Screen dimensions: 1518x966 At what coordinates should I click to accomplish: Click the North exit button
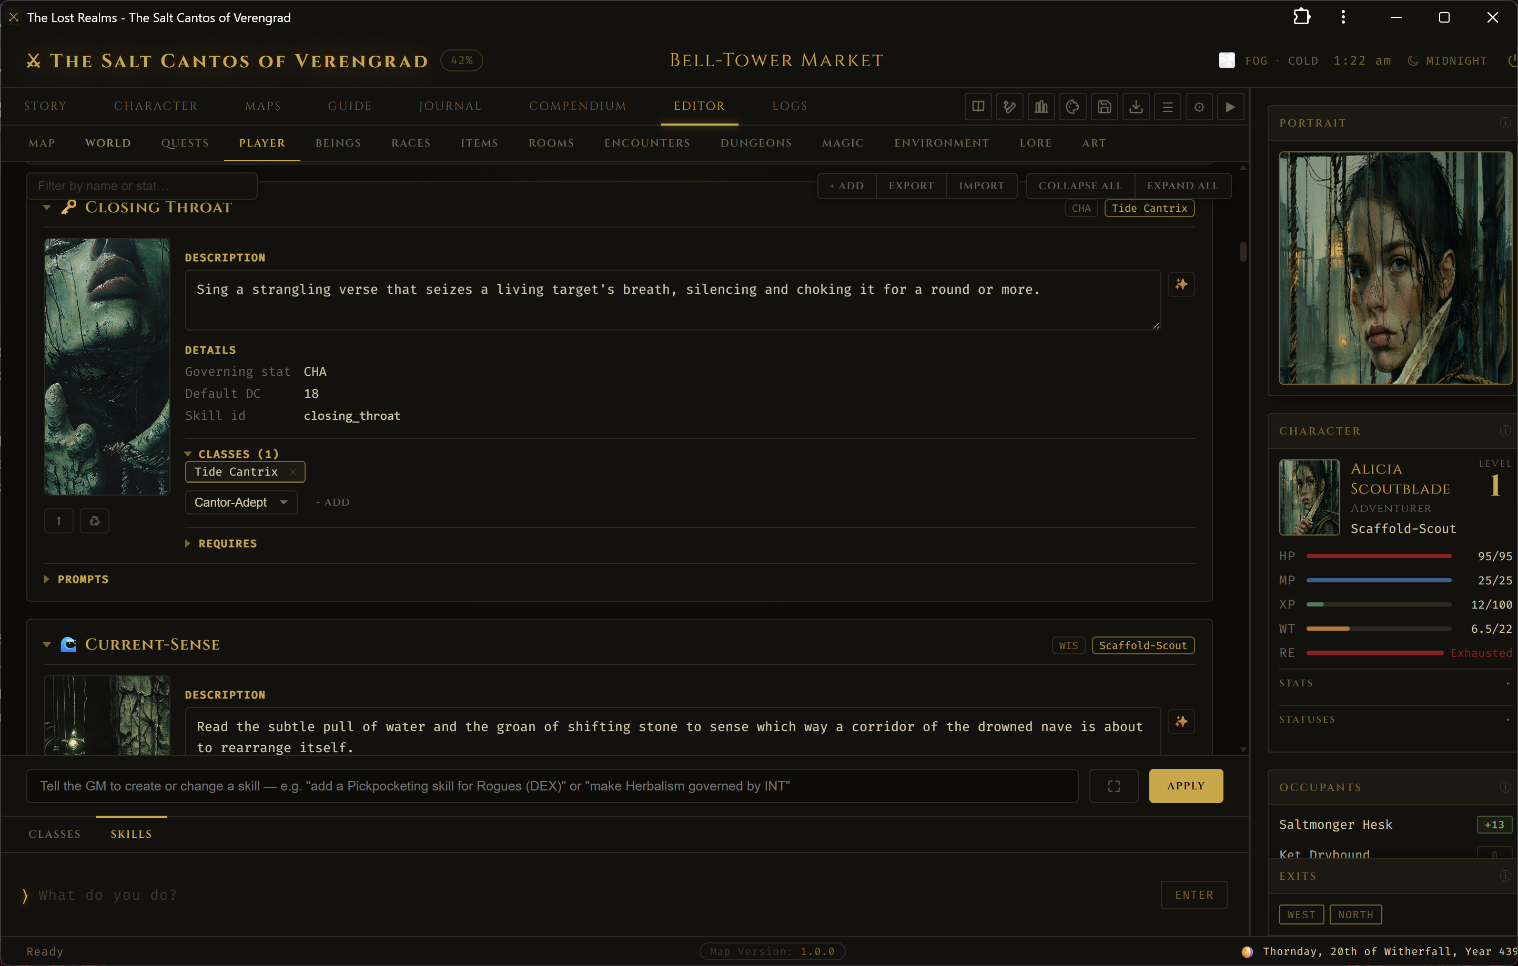[1355, 914]
